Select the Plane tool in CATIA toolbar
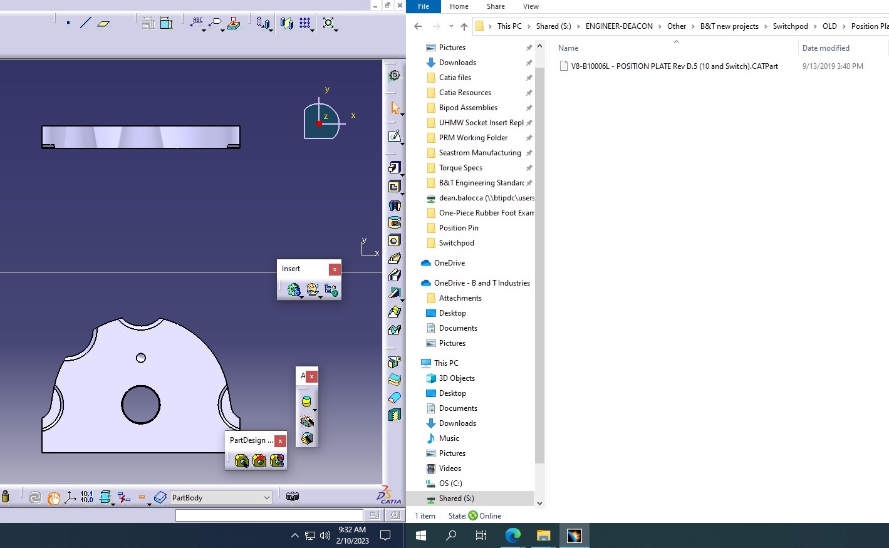 pos(104,23)
